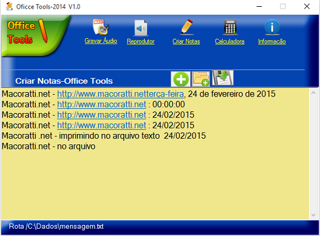Image resolution: width=320 pixels, height=236 pixels.
Task: Follow the Gravar Áudio link
Action: click(101, 41)
